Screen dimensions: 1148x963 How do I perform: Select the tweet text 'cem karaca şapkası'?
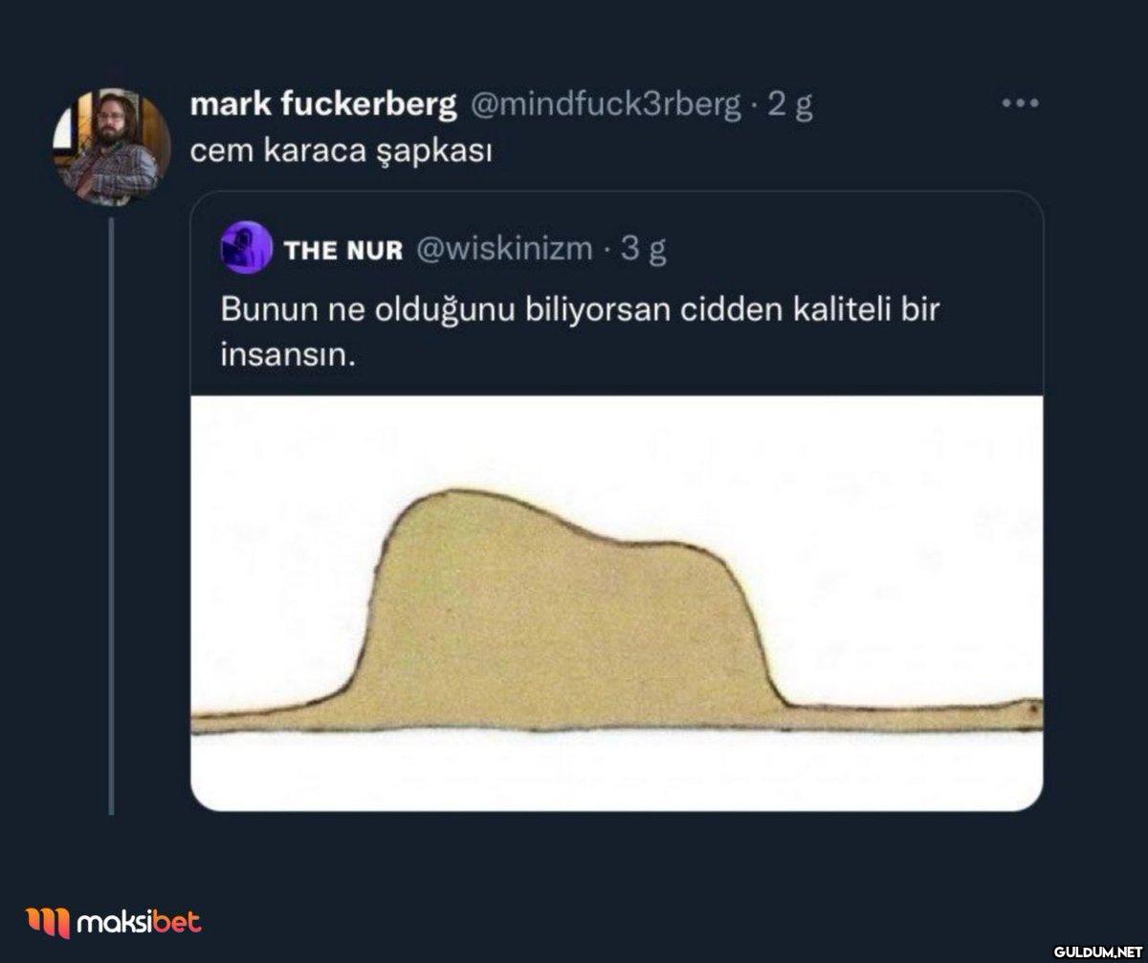[x=341, y=153]
